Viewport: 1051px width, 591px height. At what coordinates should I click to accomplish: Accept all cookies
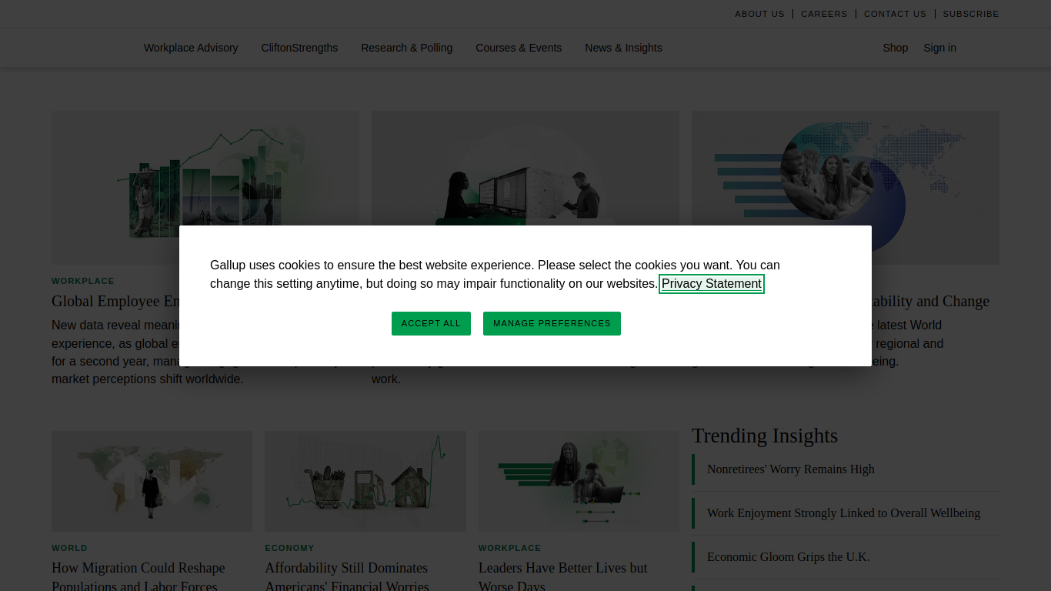(431, 323)
